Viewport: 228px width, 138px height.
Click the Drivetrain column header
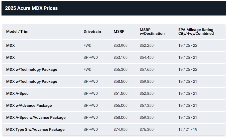(92, 31)
